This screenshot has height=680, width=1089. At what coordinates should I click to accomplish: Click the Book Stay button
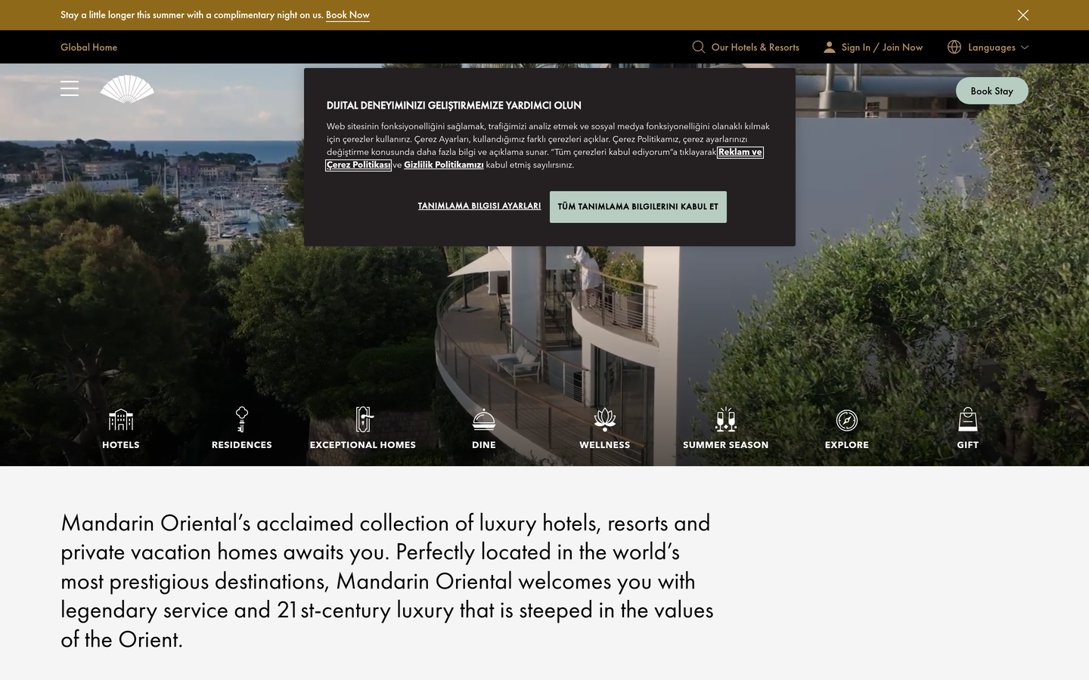point(992,91)
